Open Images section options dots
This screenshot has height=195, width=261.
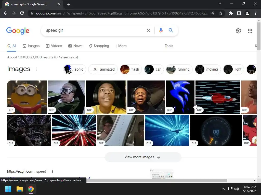click(36, 69)
